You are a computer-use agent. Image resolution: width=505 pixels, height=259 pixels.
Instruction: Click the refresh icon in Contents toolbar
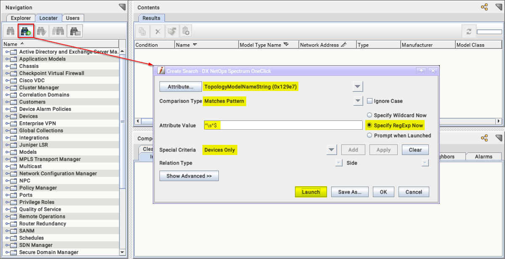pyautogui.click(x=468, y=32)
